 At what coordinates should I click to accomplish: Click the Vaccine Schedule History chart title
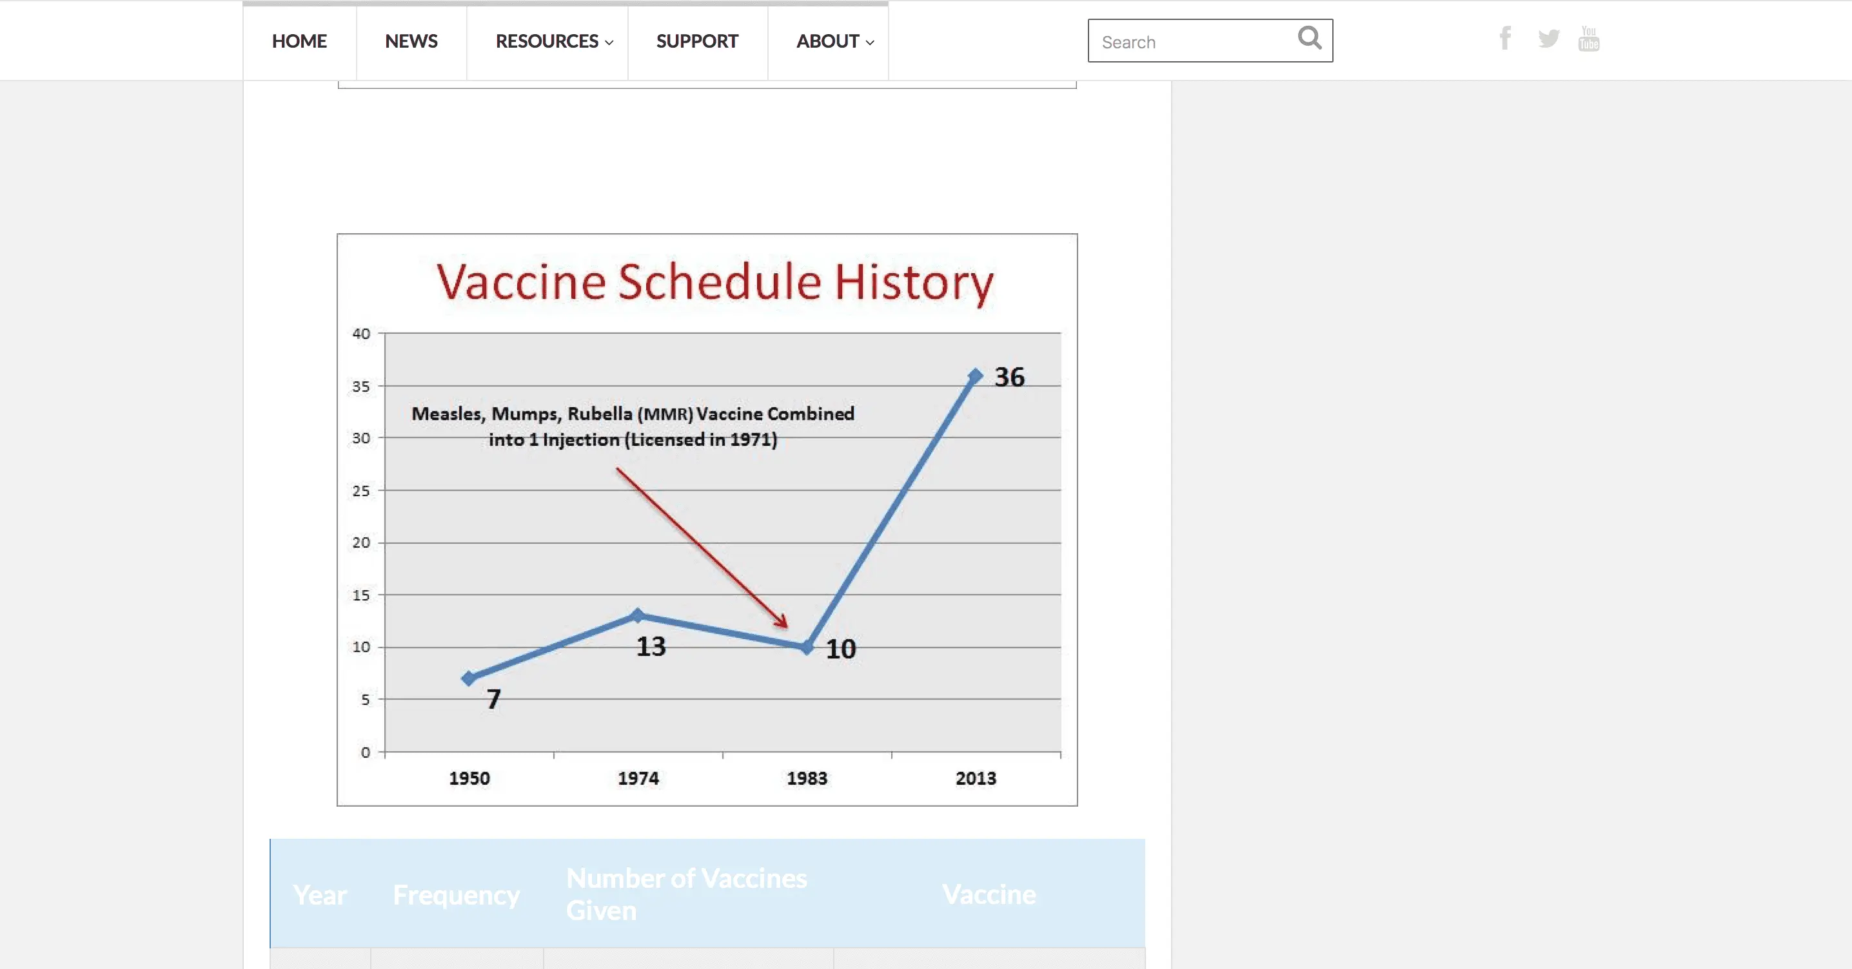tap(714, 282)
